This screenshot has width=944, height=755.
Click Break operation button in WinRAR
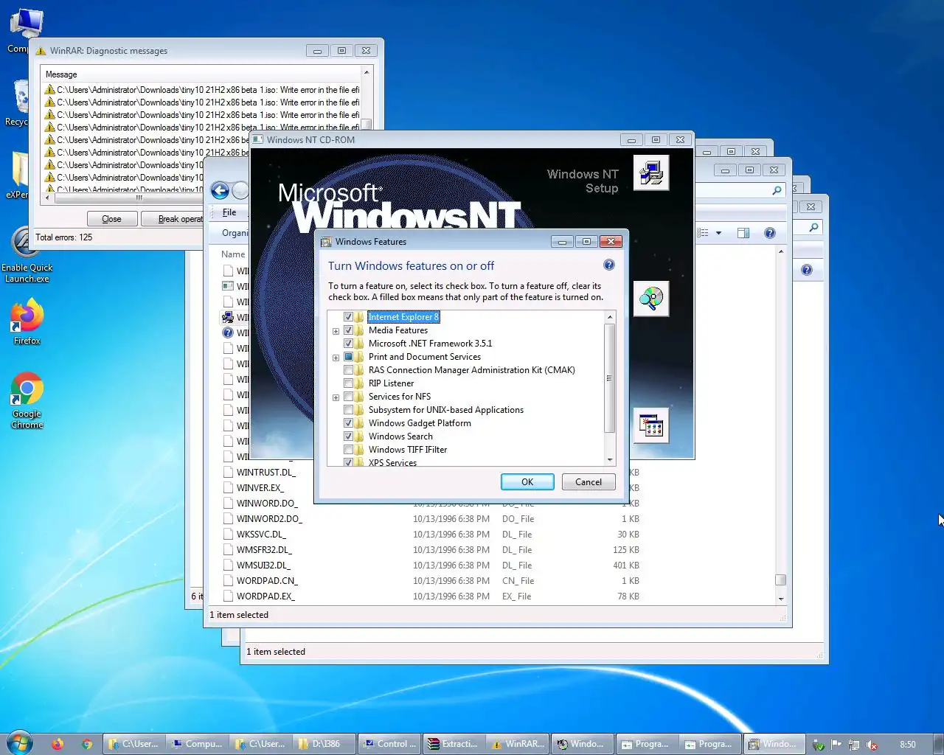[x=172, y=219]
